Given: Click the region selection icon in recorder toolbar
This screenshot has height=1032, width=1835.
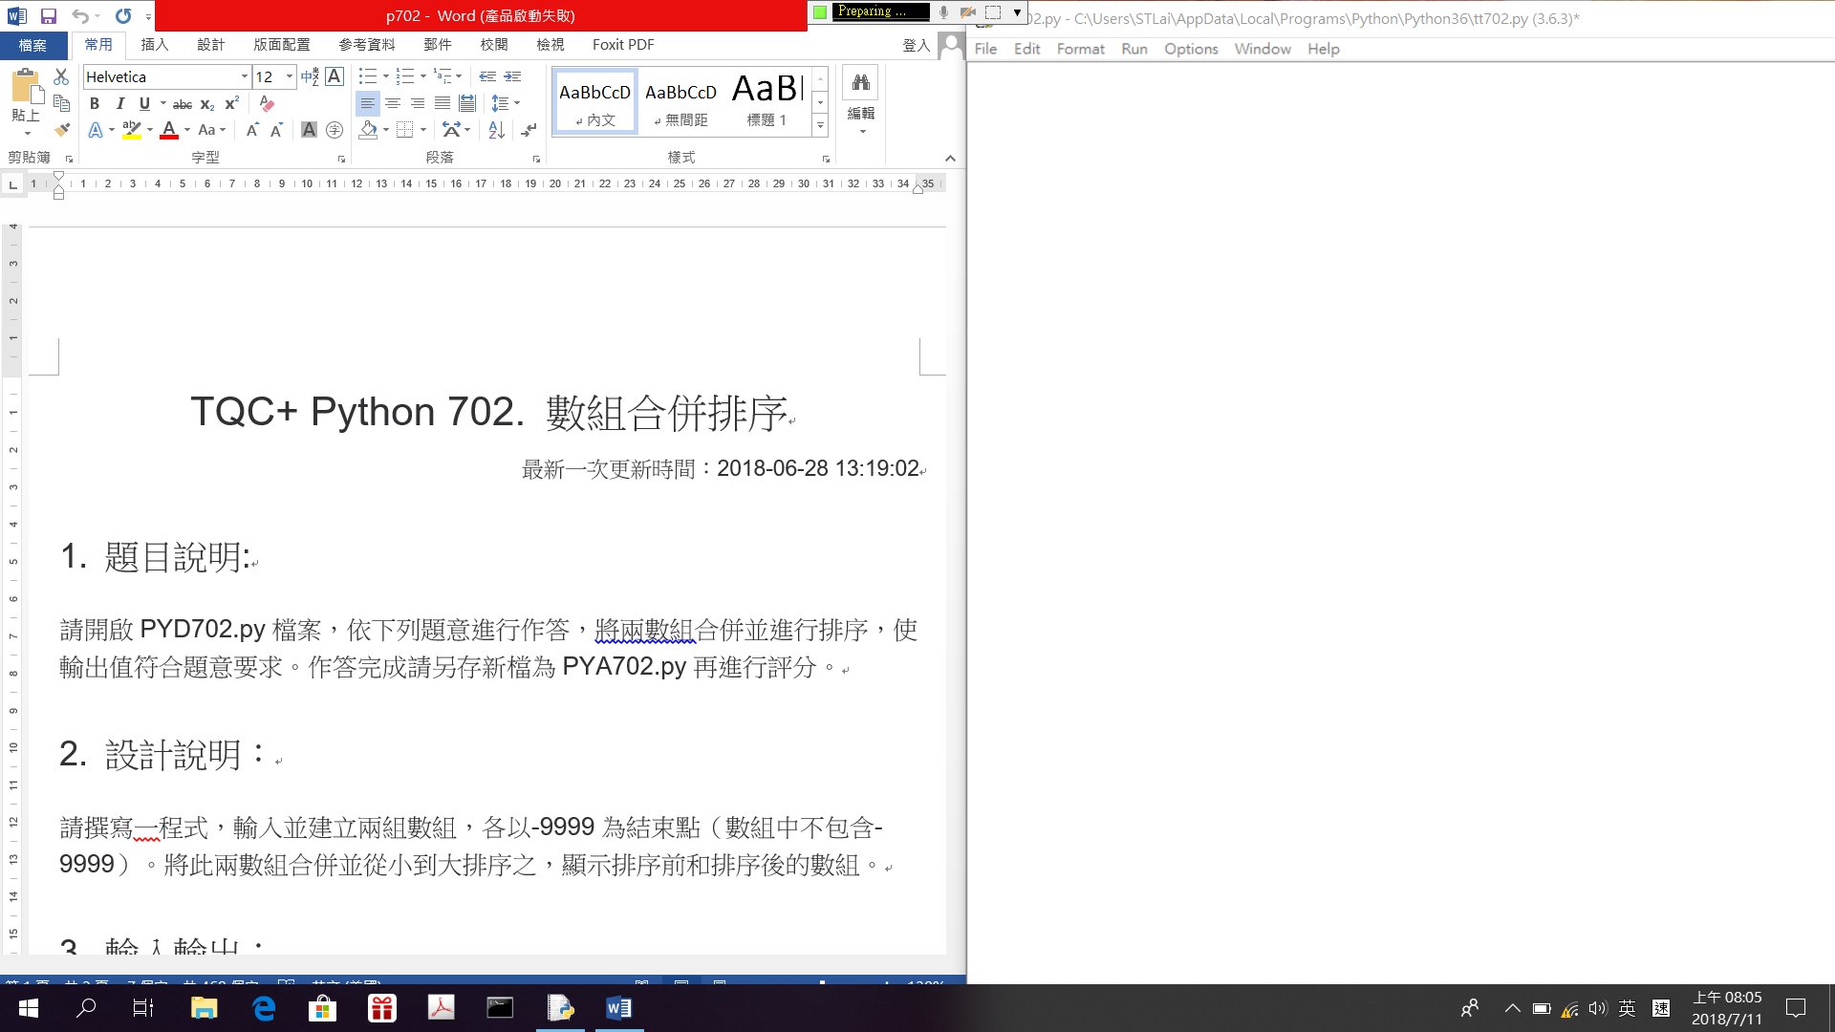Looking at the screenshot, I should point(993,11).
